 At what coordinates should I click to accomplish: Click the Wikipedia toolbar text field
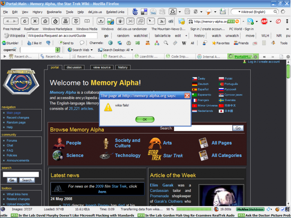(x=62, y=36)
